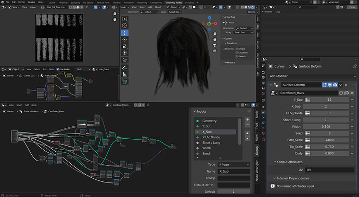
Task: Click the Hair_01_Spec.png texture image
Action: click(59, 38)
